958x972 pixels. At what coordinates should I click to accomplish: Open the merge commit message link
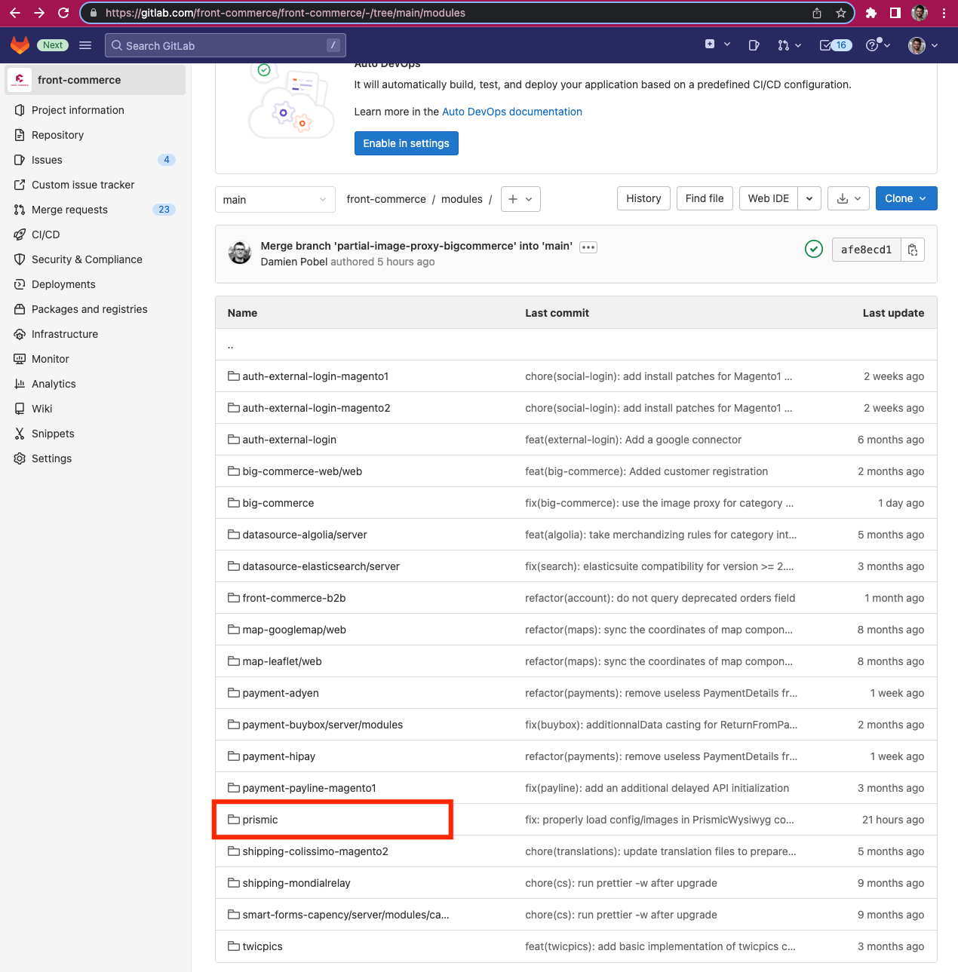point(416,246)
